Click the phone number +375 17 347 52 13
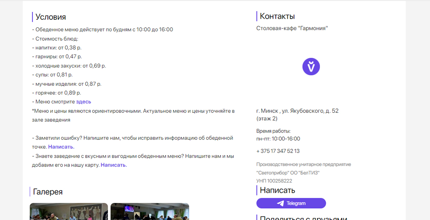430x220 pixels. tap(278, 151)
